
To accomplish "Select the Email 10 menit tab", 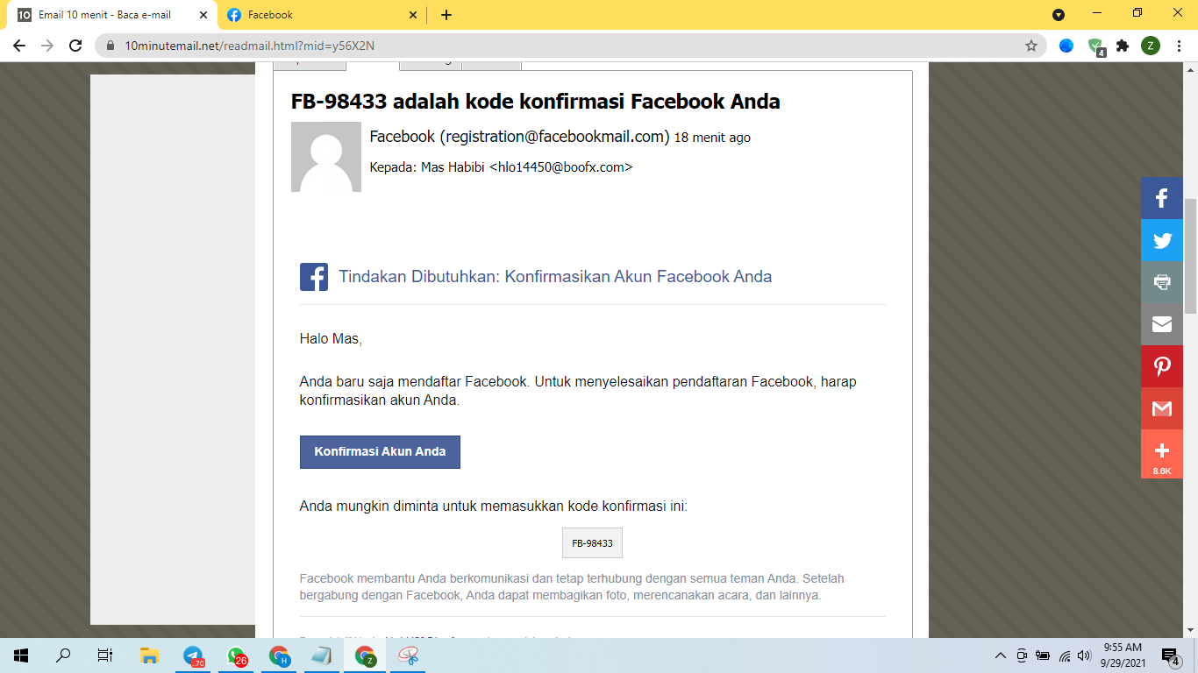I will coord(112,15).
